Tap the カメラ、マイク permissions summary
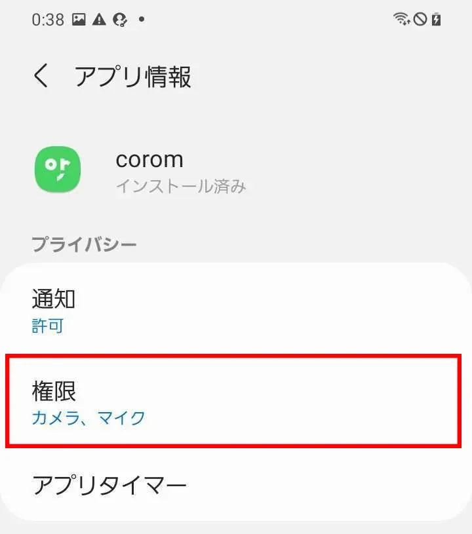The image size is (472, 534). tap(88, 418)
